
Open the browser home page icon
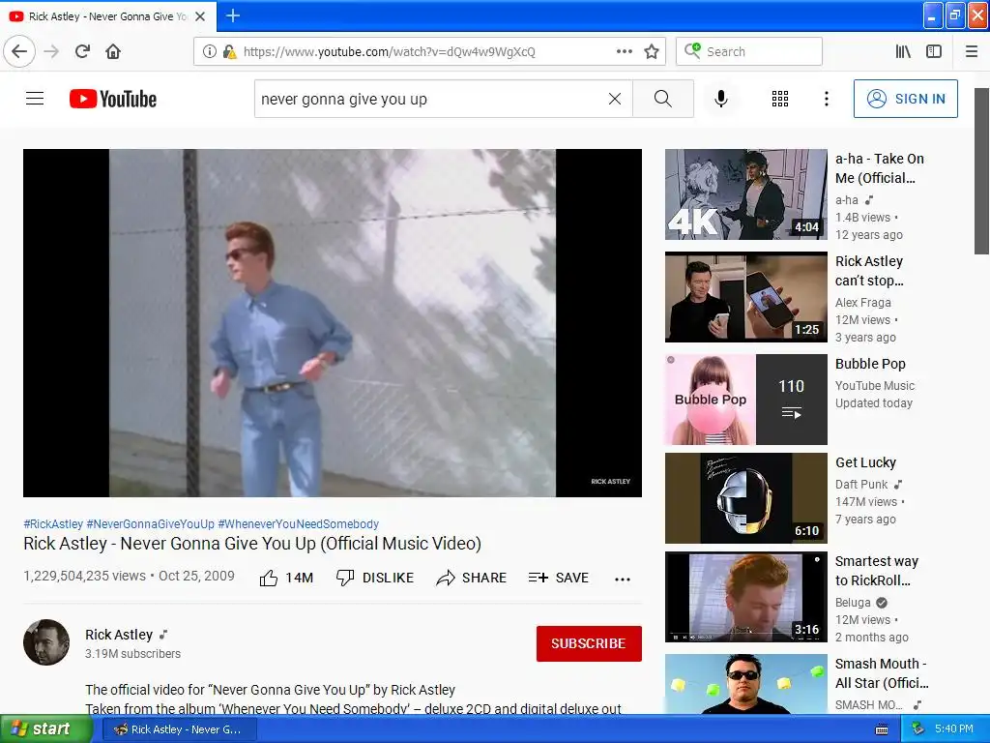(113, 51)
